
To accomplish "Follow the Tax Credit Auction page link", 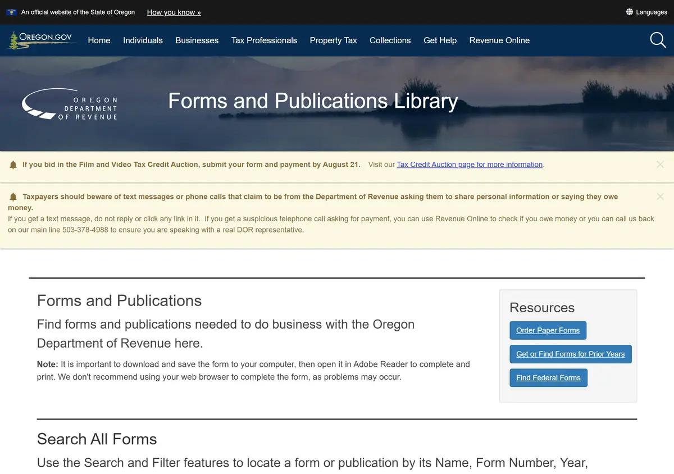I will click(470, 165).
